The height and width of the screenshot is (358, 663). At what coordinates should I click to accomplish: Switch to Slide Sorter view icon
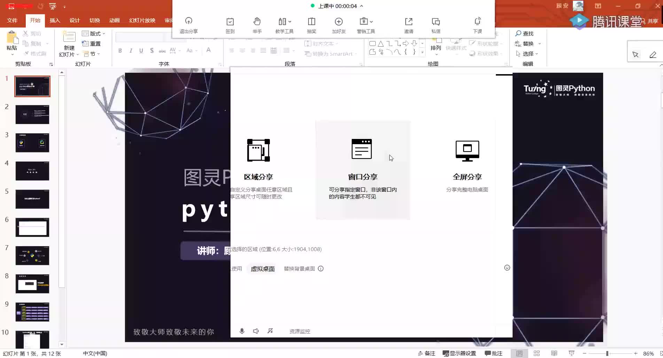537,353
